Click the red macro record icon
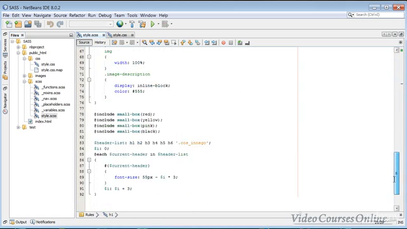The width and height of the screenshot is (407, 229). [x=223, y=43]
